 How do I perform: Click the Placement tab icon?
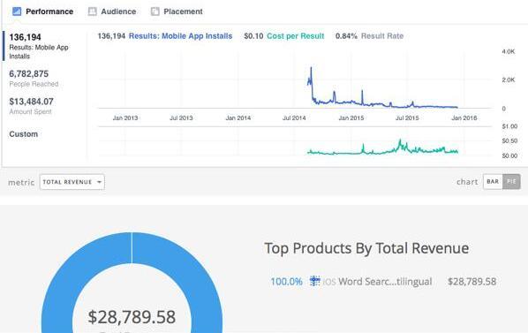coord(155,11)
